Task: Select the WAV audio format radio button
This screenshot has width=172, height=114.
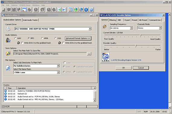Action: pos(15,38)
